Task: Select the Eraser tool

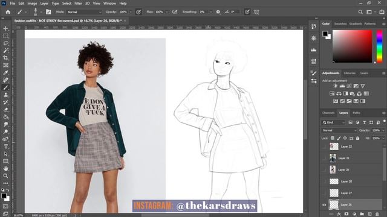Action: point(5,110)
